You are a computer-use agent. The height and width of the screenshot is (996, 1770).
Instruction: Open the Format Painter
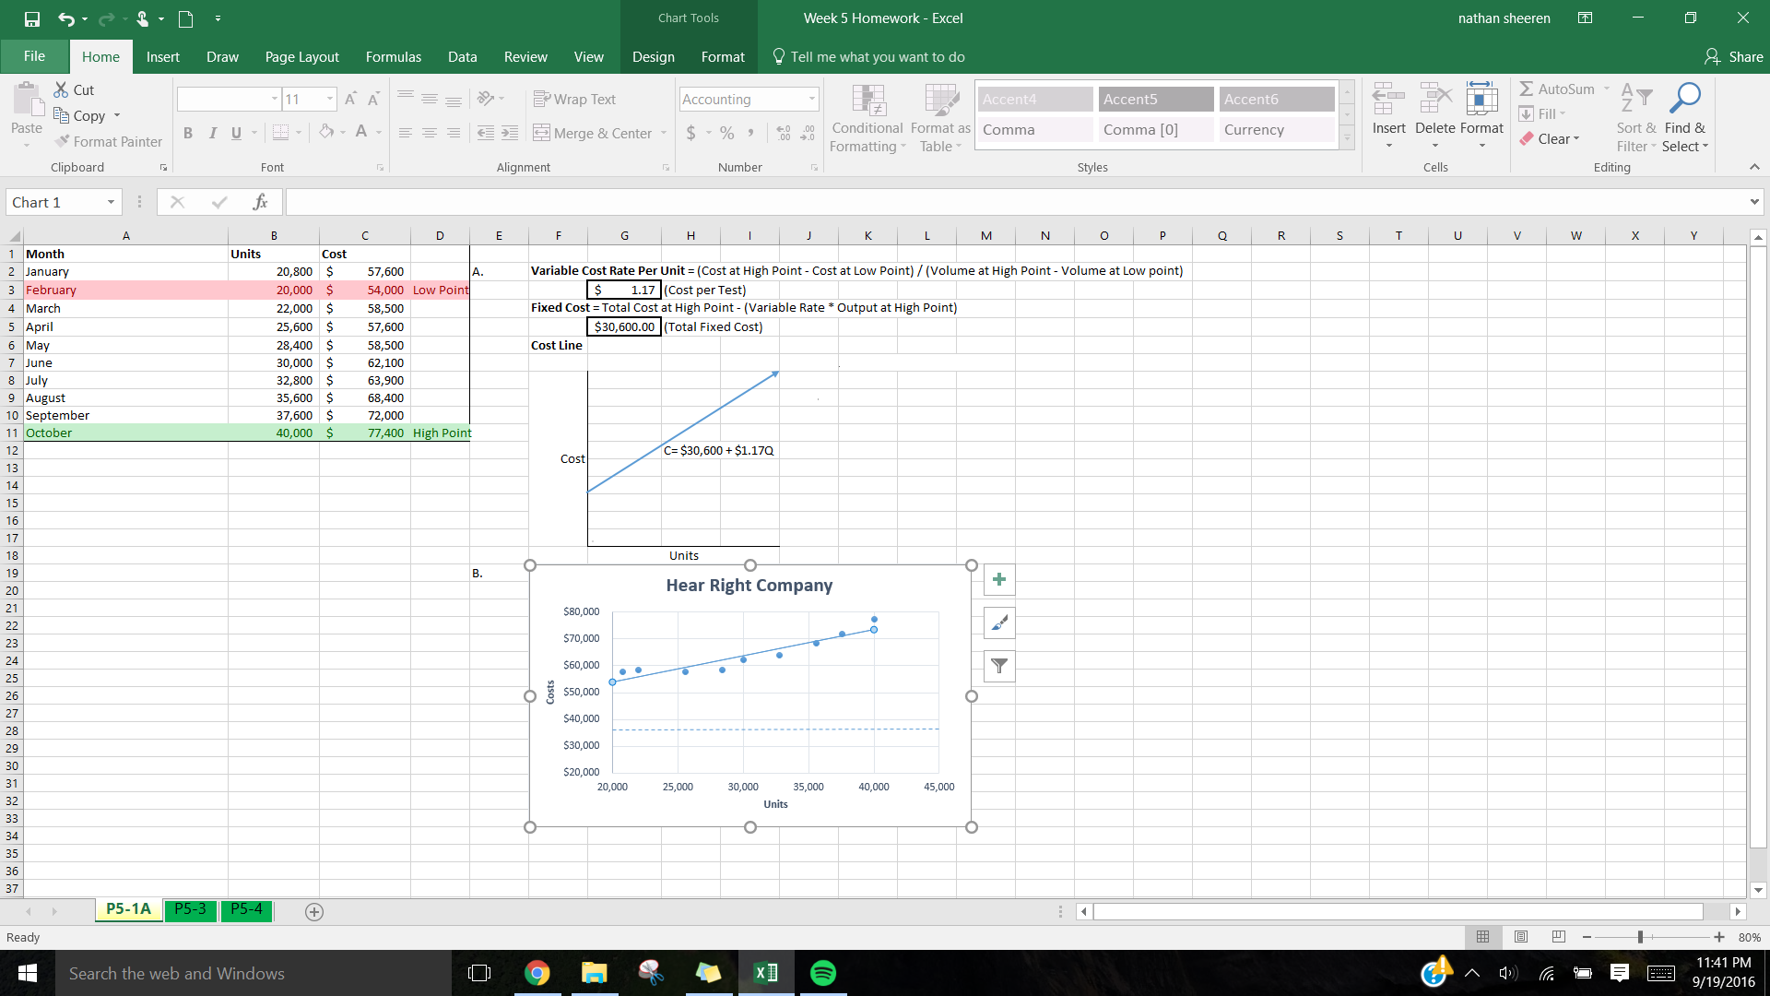108,141
